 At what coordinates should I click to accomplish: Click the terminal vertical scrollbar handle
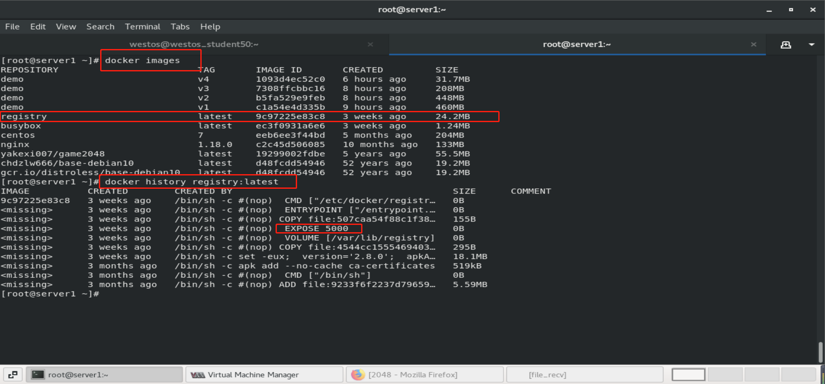[x=821, y=353]
